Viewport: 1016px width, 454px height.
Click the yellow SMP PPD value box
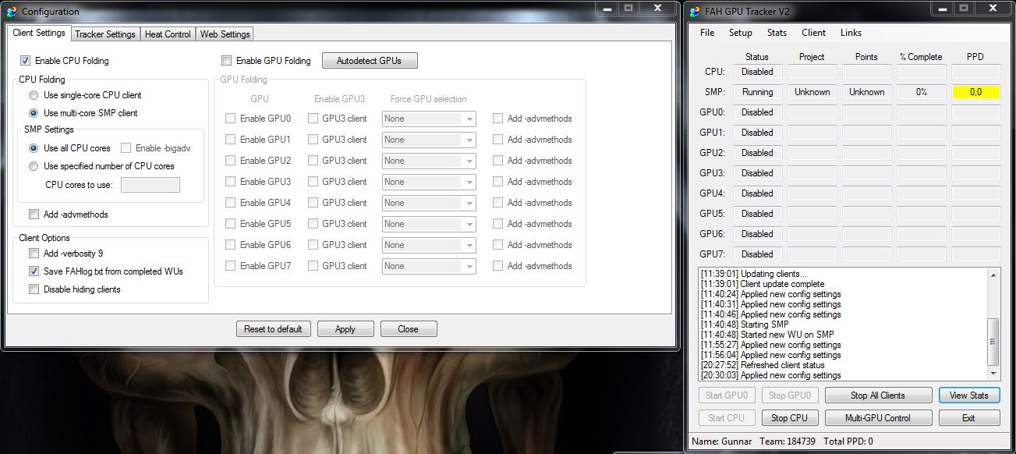point(975,92)
